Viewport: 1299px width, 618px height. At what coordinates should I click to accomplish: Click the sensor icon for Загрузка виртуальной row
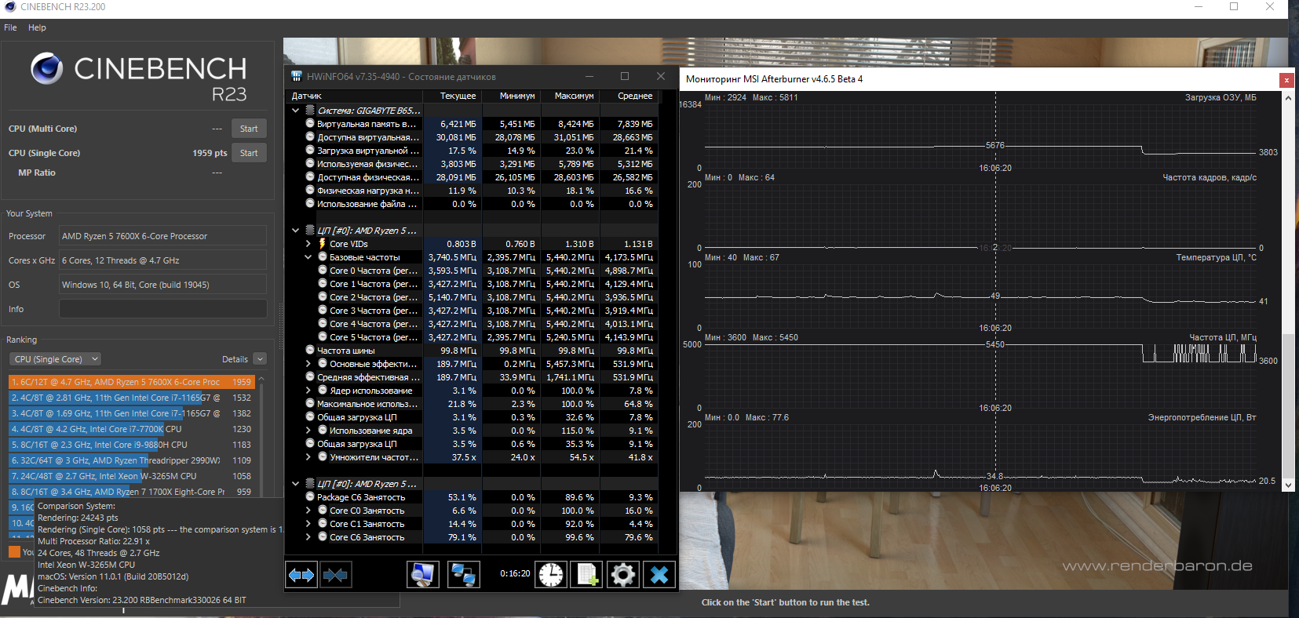[310, 151]
